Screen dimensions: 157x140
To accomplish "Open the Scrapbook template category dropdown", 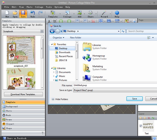I will click(42, 31).
